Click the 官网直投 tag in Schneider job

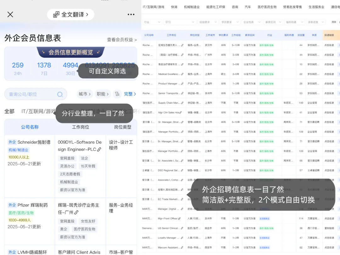(67, 158)
